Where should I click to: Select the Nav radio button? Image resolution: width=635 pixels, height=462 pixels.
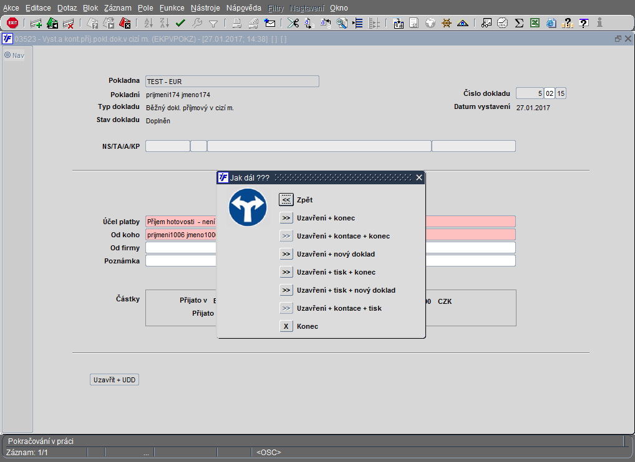(x=8, y=55)
